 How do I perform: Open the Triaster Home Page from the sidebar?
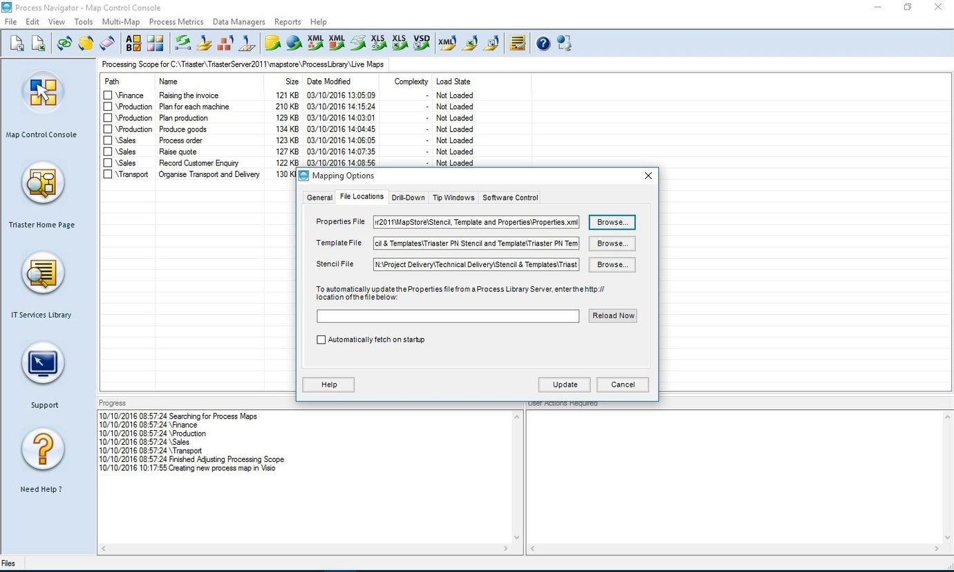click(41, 183)
